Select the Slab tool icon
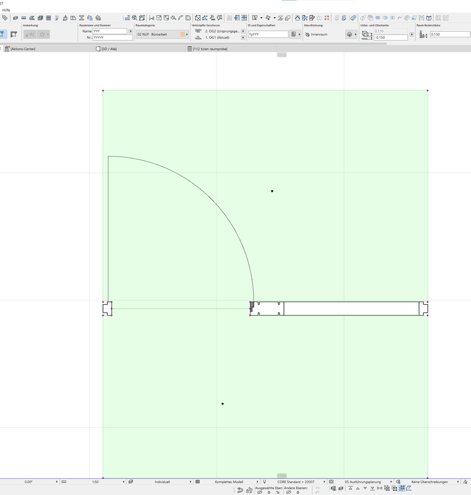 [24, 18]
